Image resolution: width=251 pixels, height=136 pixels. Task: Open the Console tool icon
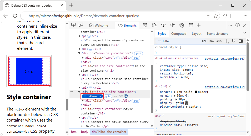[145, 25]
